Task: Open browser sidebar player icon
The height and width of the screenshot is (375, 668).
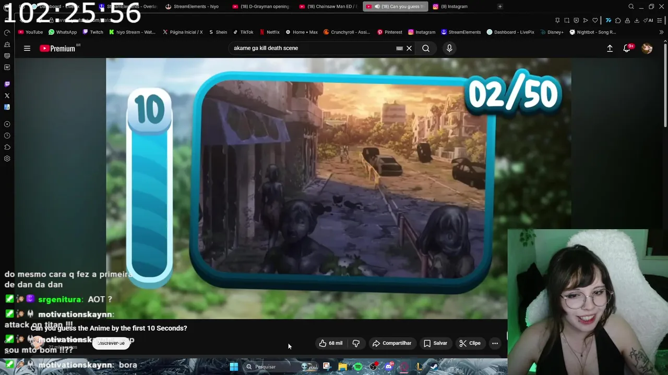Action: click(x=7, y=124)
